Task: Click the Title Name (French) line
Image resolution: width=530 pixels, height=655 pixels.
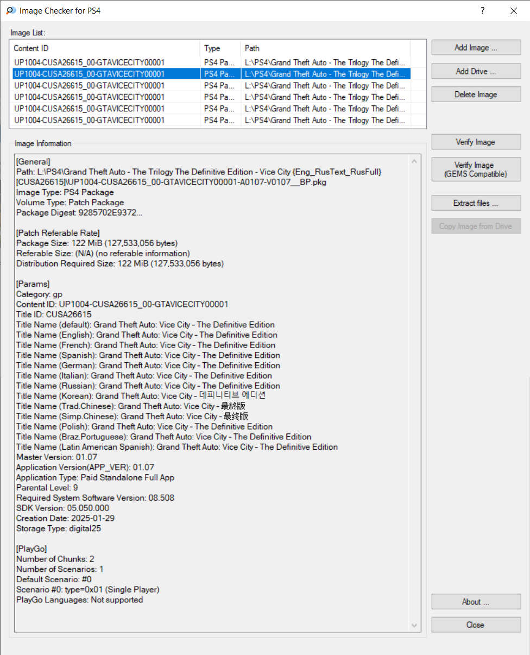Action: point(146,345)
